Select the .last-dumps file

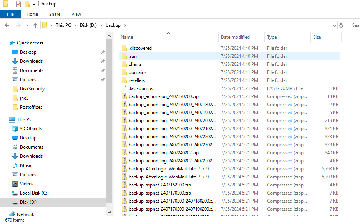[x=141, y=88]
